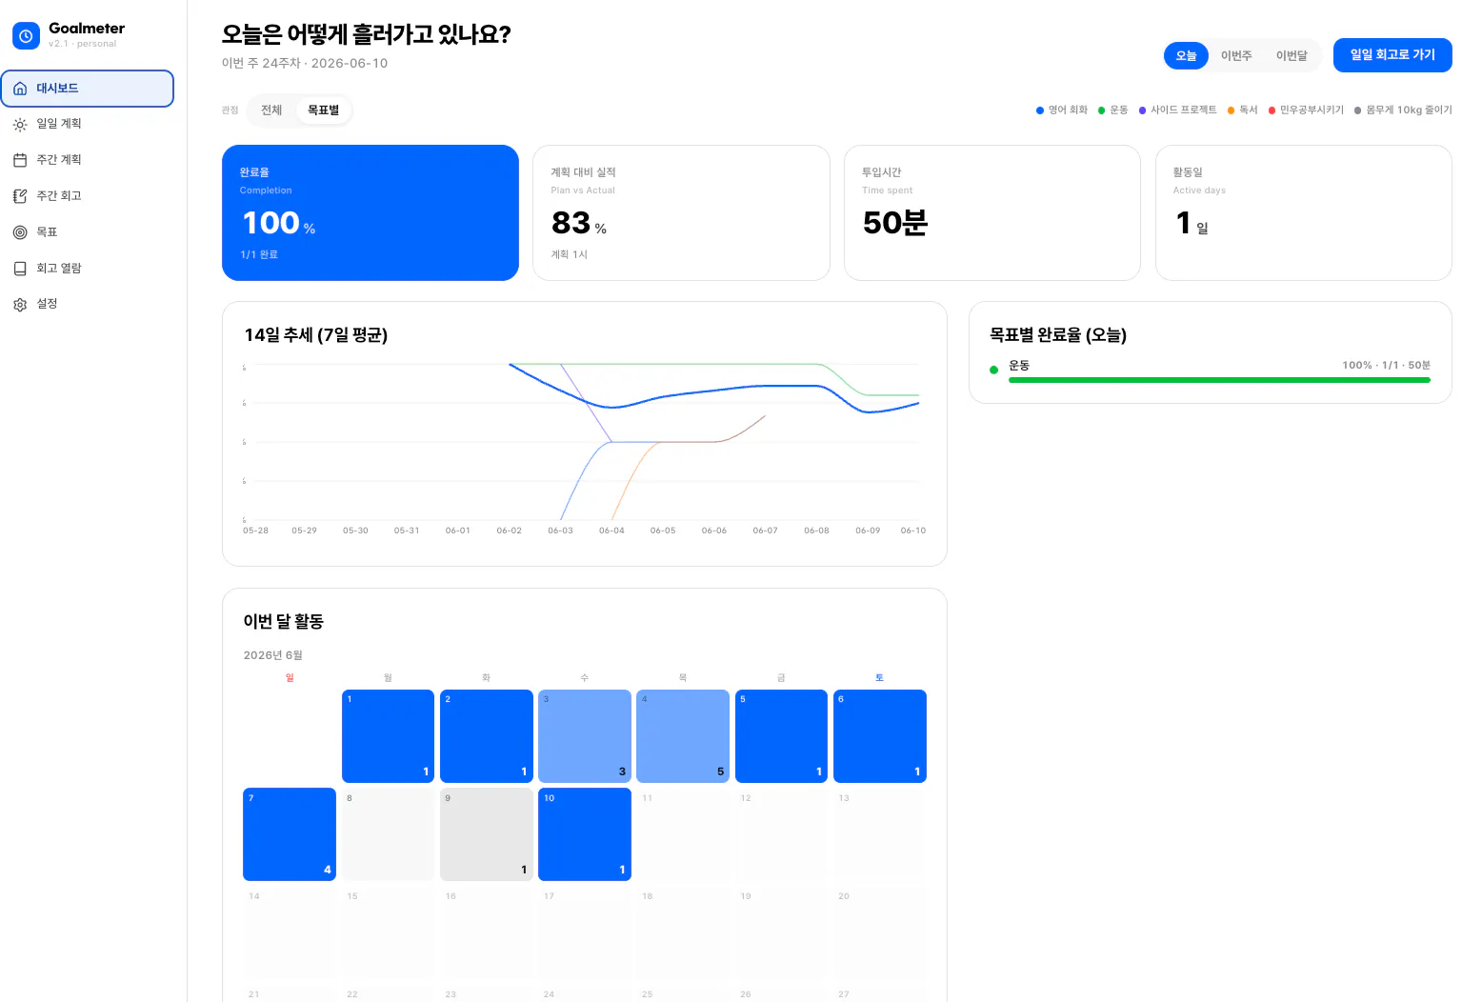Click the 활동일 Active days card
The height and width of the screenshot is (1002, 1462).
click(1304, 212)
